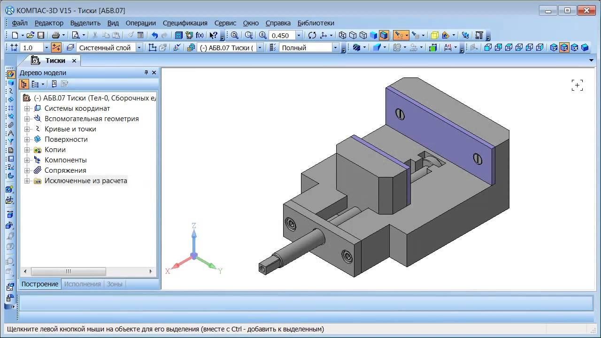Expand the Сопряжения tree node
Viewport: 601px width, 338px height.
point(27,170)
